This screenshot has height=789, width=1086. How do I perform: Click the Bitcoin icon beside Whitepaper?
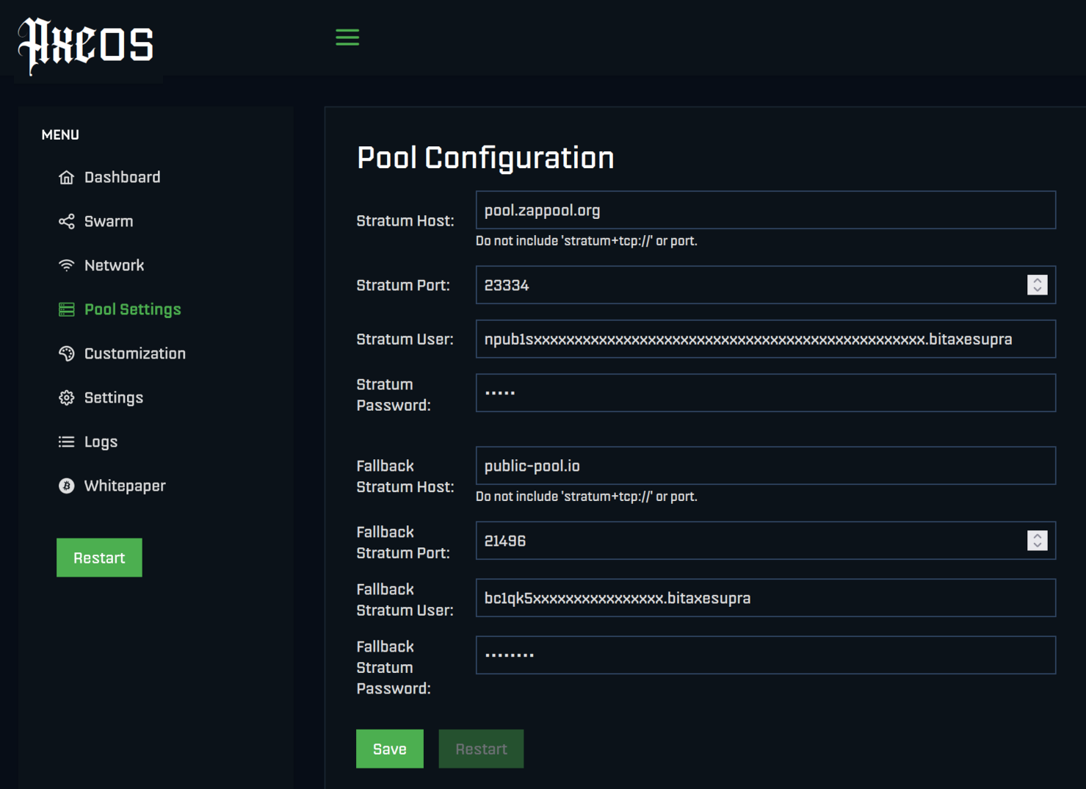[x=66, y=485]
